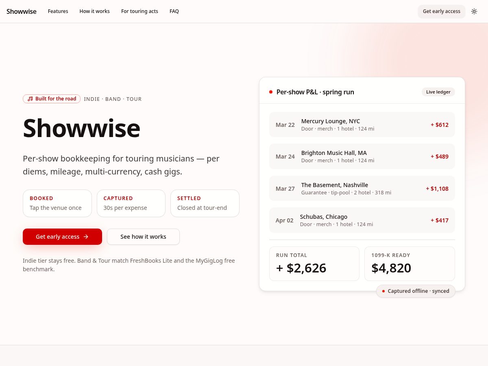
Task: Select the BOOKED step card
Action: coord(57,203)
